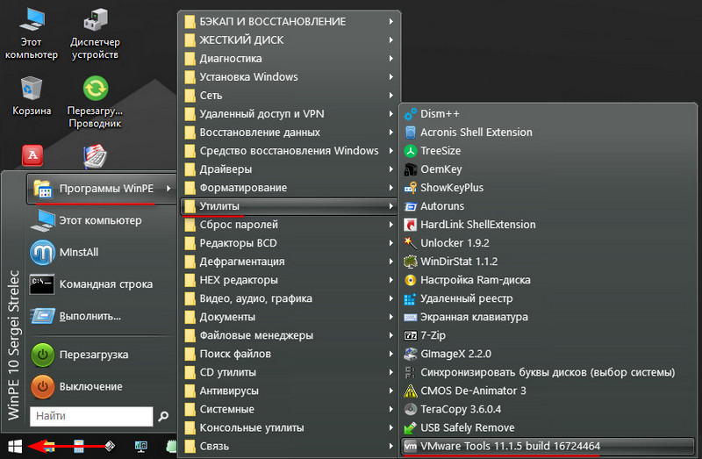Install VMware Tools 11.1.5 build 16724464
702x459 pixels.
[548, 446]
